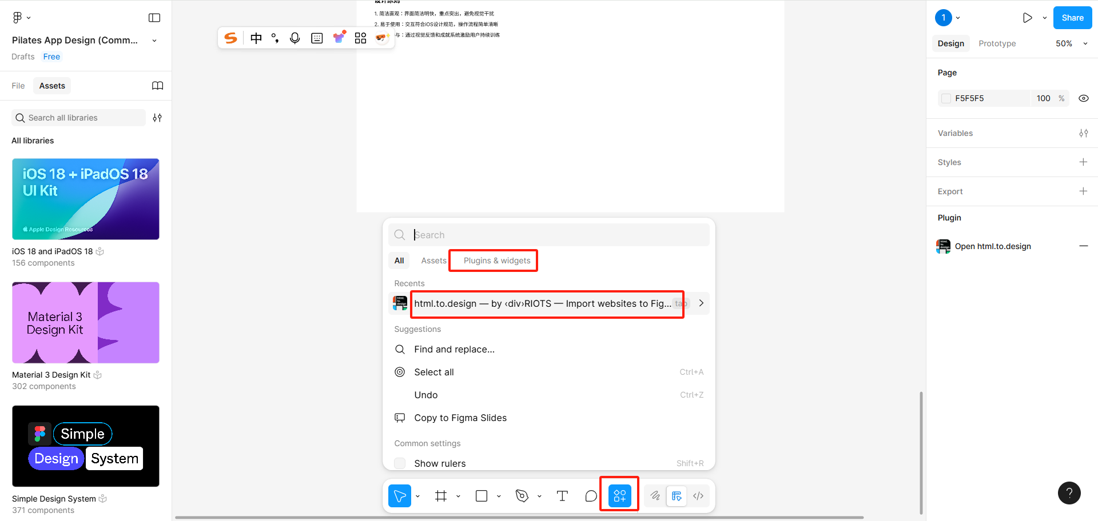Select the Rectangle tool
This screenshot has height=521, width=1098.
click(x=481, y=496)
